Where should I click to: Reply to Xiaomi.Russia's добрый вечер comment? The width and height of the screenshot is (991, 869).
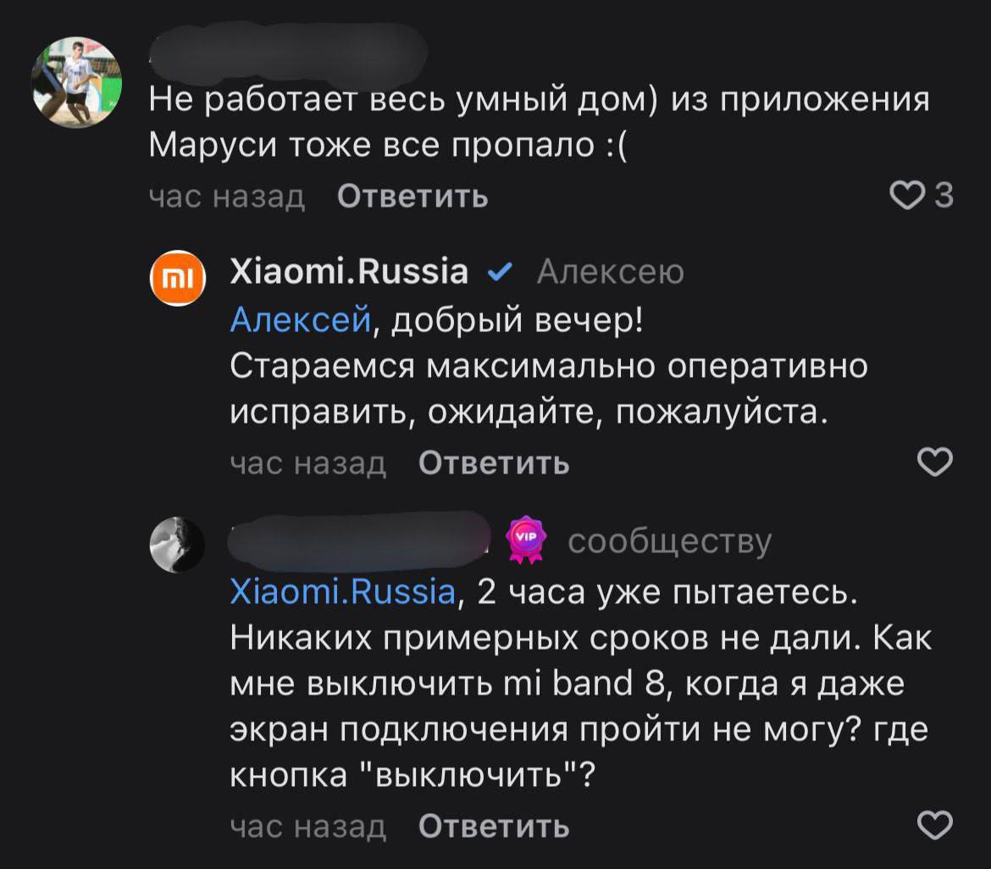[494, 463]
